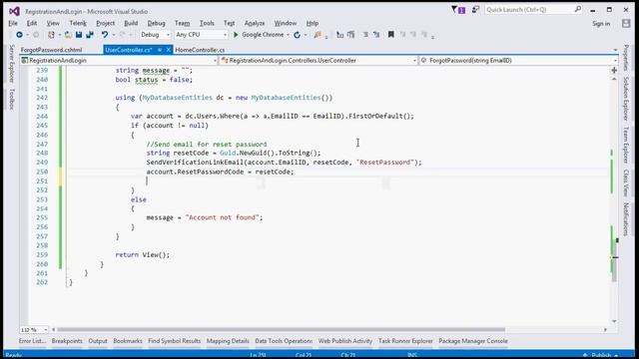Click the browser Refresh icon in toolbar

click(298, 35)
